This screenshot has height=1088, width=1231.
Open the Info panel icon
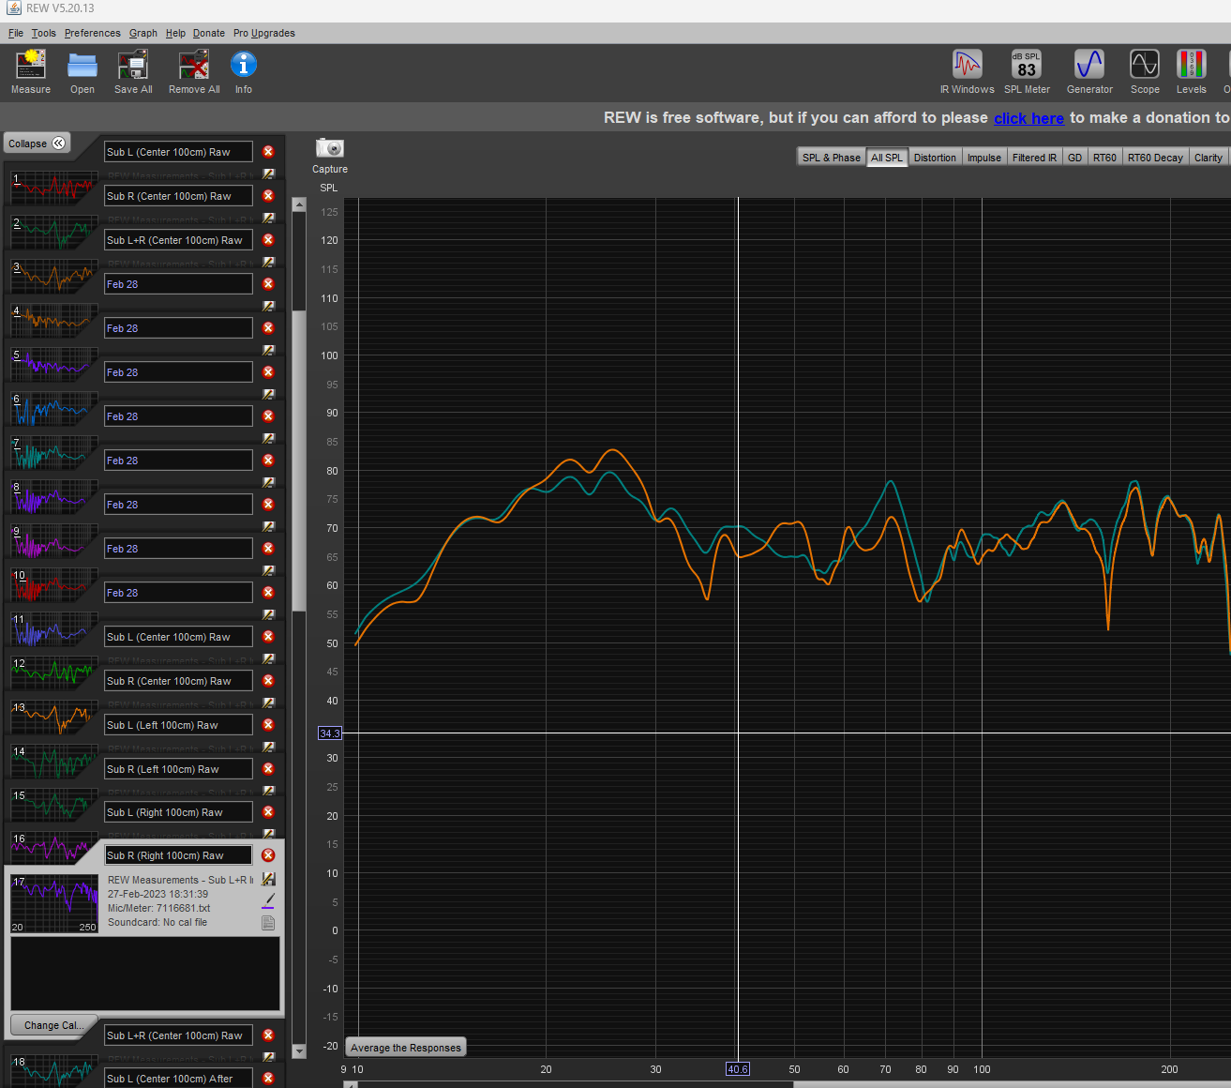[244, 72]
